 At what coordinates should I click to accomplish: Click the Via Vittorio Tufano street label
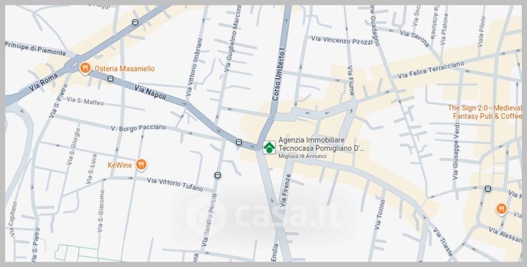click(175, 185)
